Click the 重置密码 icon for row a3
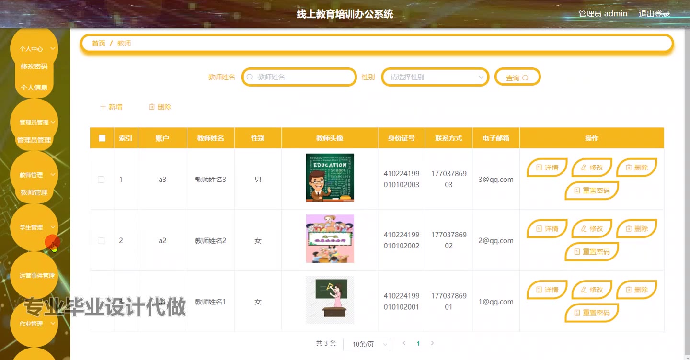 pyautogui.click(x=577, y=191)
